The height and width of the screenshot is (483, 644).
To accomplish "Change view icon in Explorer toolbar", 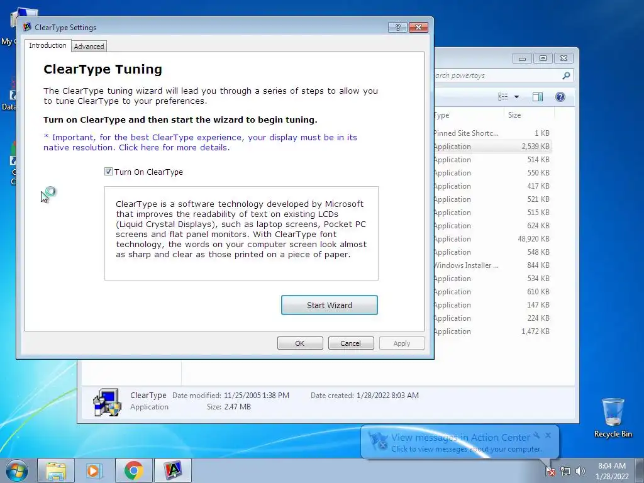I will tap(502, 96).
